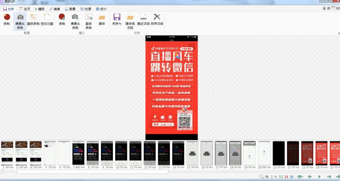Insert a screen recording from Insert group
The width and height of the screenshot is (340, 181).
tap(62, 20)
